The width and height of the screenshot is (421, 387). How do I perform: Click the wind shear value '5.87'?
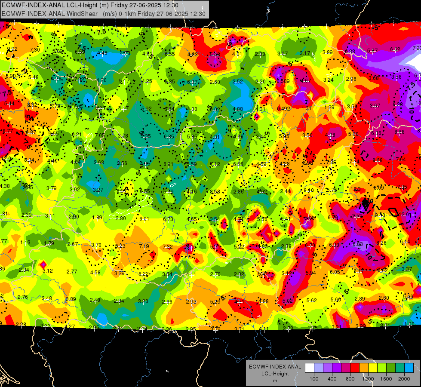click(x=372, y=50)
